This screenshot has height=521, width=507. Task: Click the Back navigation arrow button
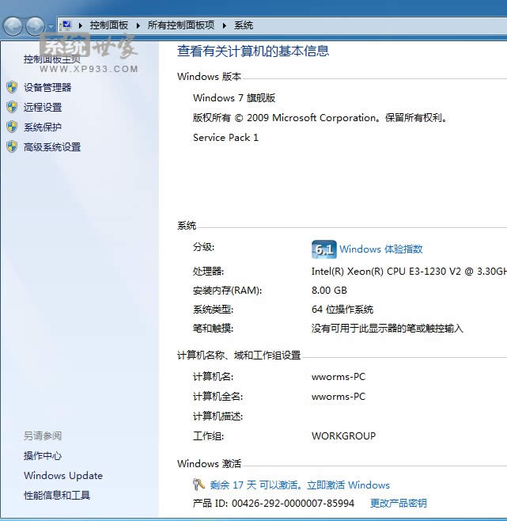(13, 26)
